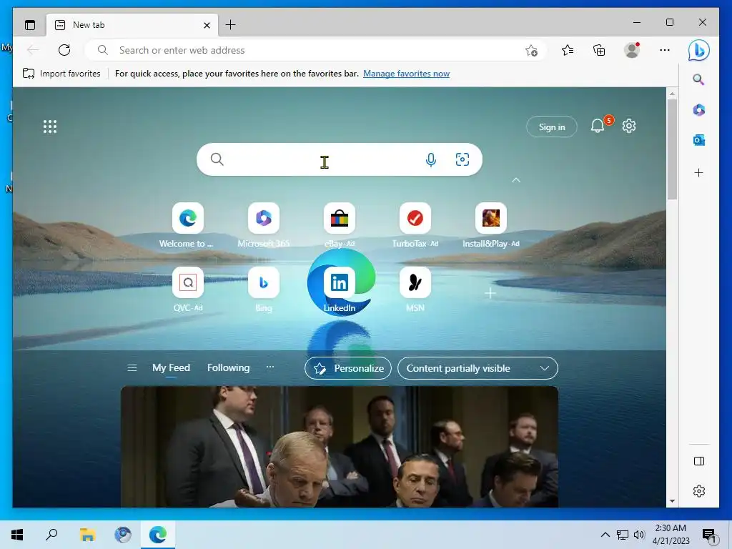Open the tab actions menu icon
The width and height of the screenshot is (732, 549).
point(30,25)
